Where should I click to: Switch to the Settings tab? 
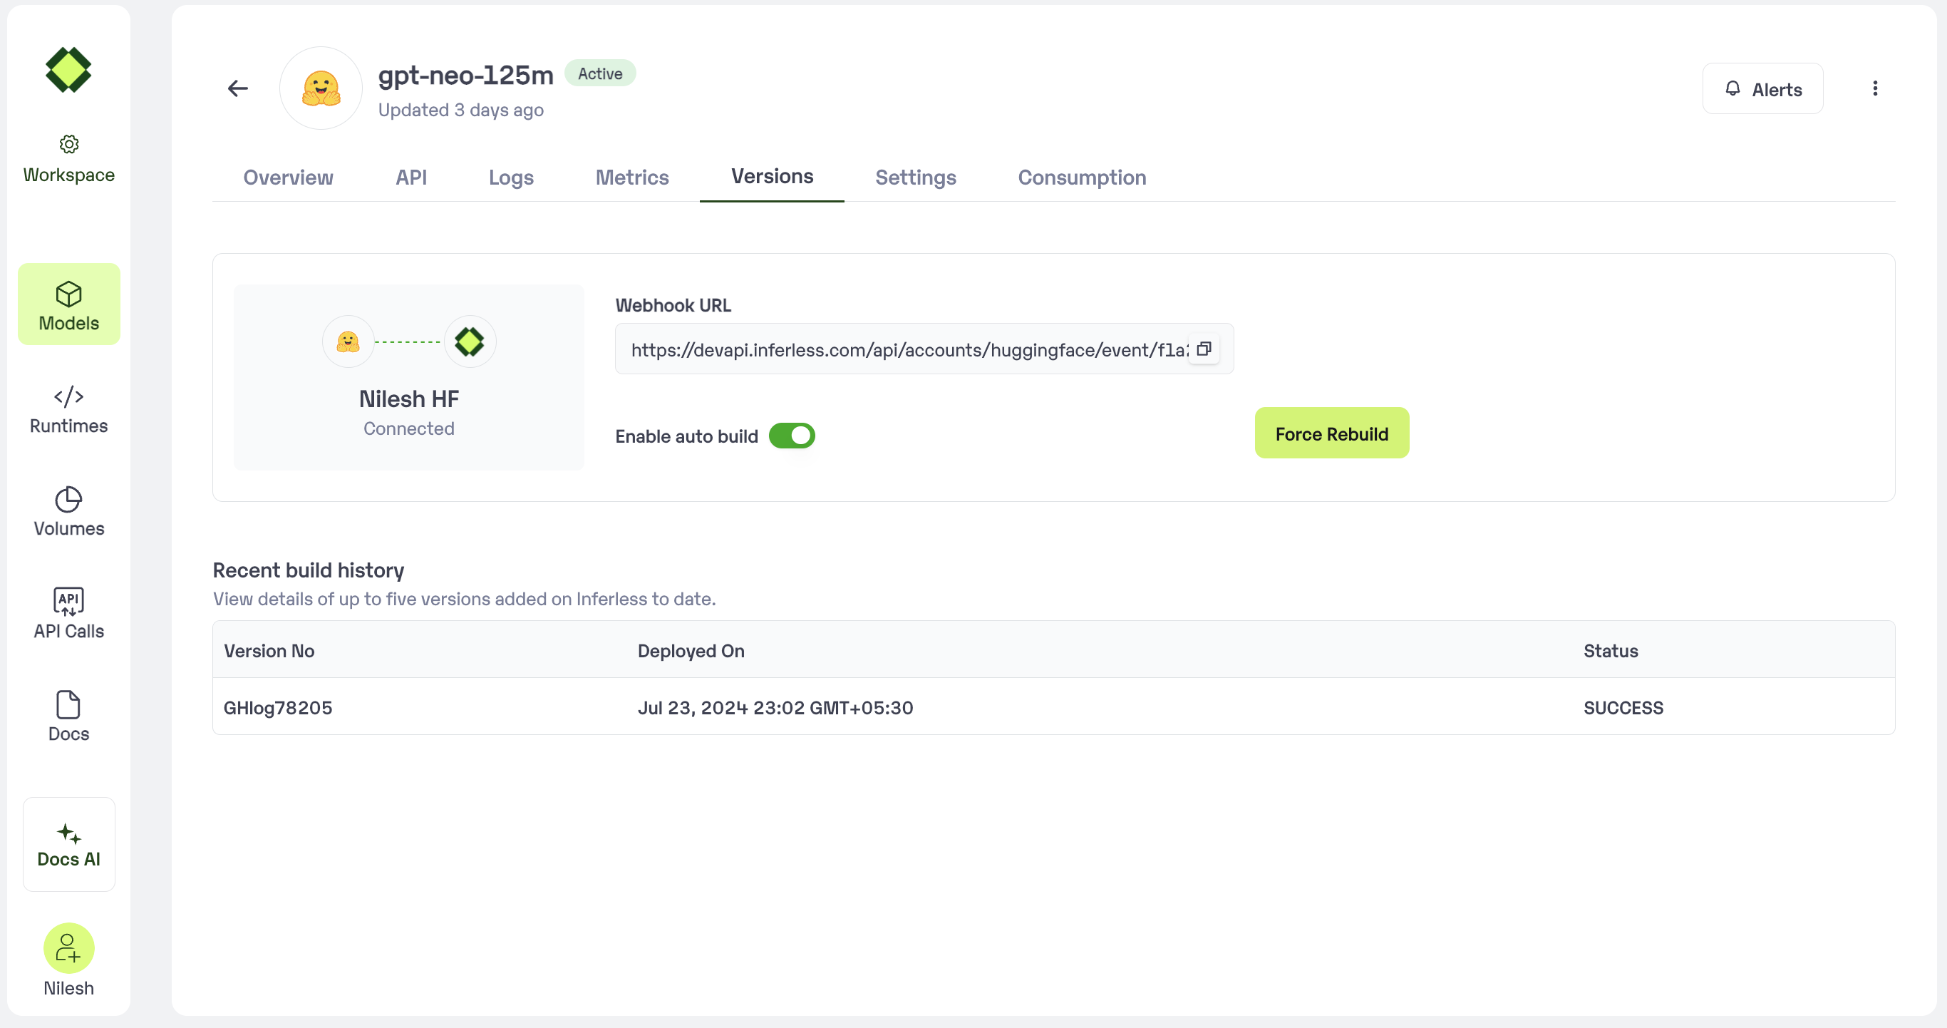[915, 177]
